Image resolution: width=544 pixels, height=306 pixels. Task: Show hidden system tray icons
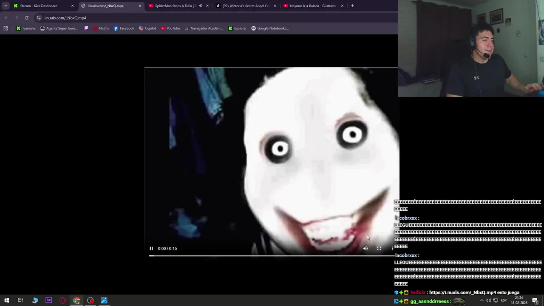pos(482,300)
